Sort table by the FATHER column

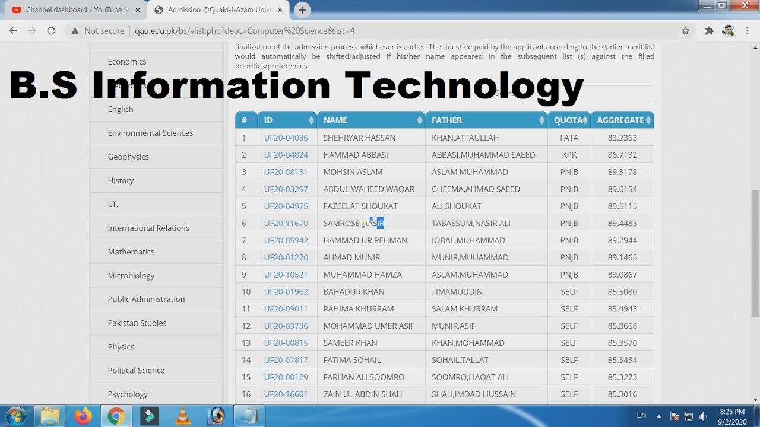(487, 120)
